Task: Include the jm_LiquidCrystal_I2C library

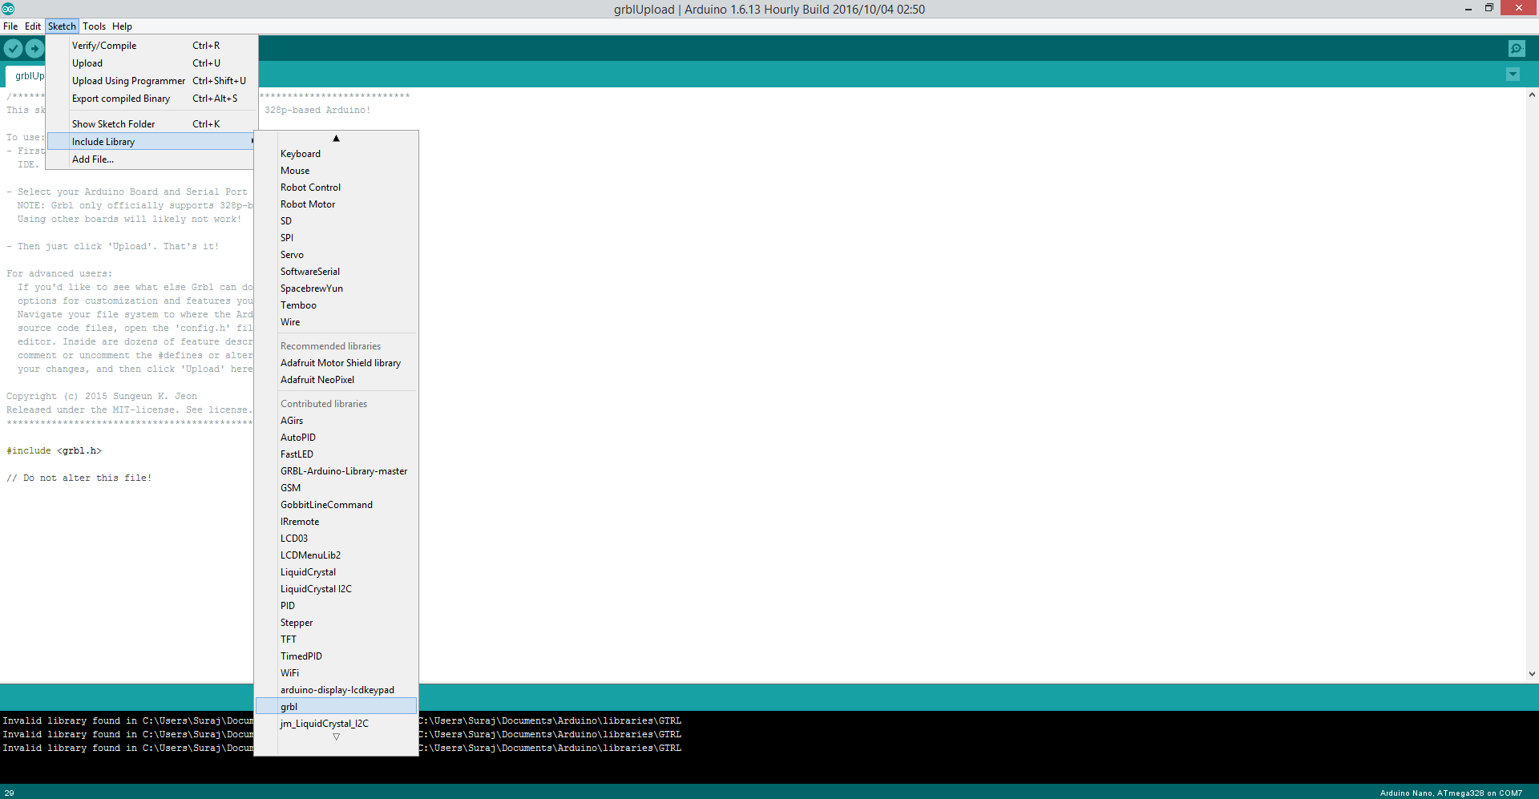Action: click(336, 724)
